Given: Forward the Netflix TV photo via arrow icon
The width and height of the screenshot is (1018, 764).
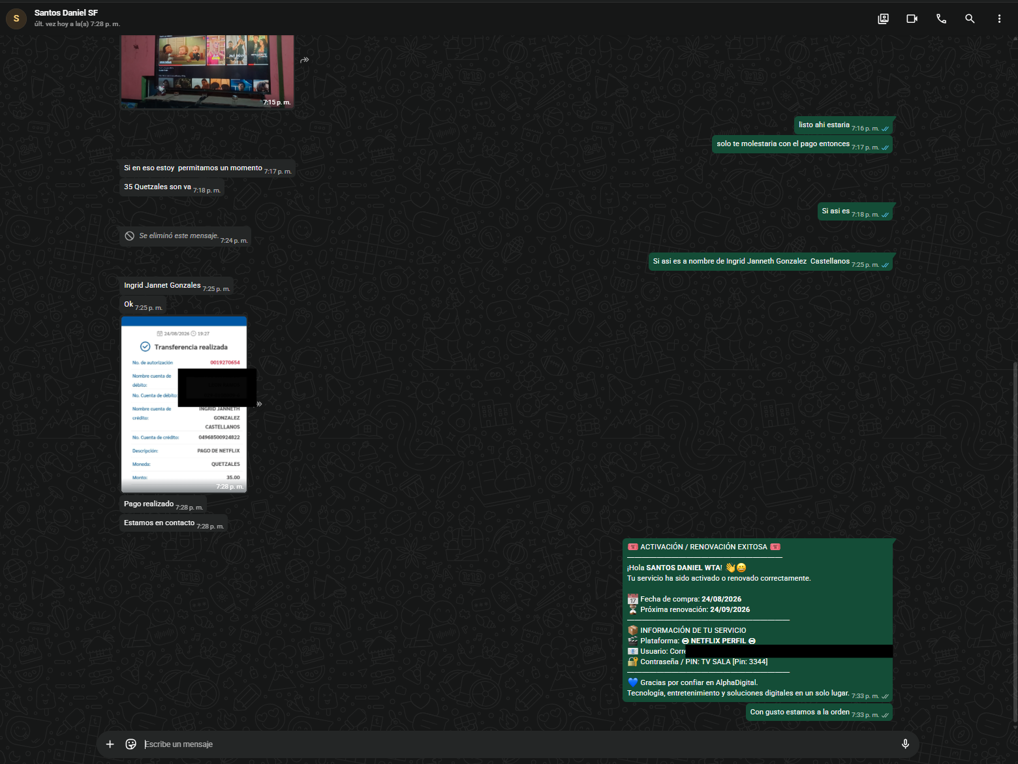Looking at the screenshot, I should coord(305,60).
